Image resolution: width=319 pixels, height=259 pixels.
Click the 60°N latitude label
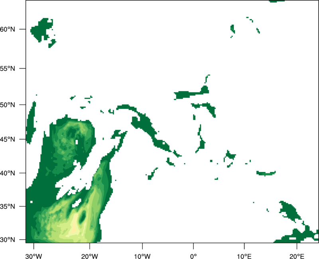coord(8,29)
